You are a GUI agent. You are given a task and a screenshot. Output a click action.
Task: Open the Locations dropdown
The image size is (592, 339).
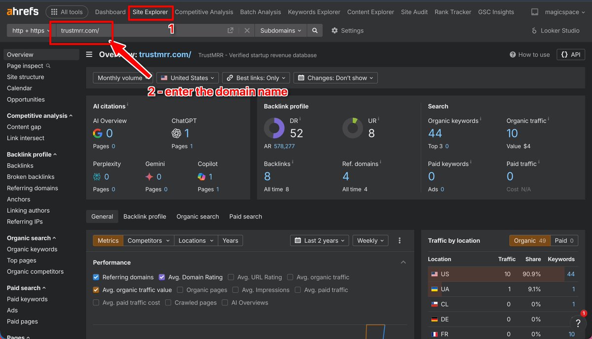(196, 241)
